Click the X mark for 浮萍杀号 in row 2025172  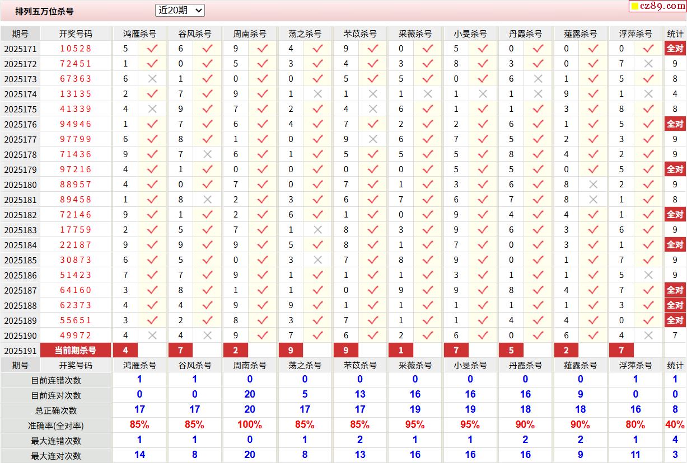tap(648, 64)
